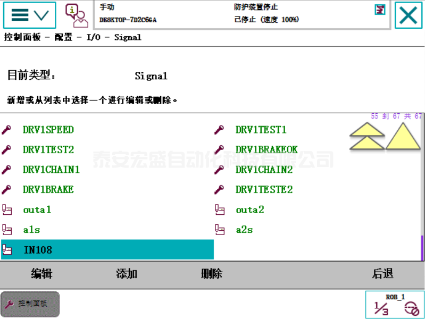This screenshot has width=425, height=319.
Task: Click the signal icon beside IN108
Action: click(7, 249)
